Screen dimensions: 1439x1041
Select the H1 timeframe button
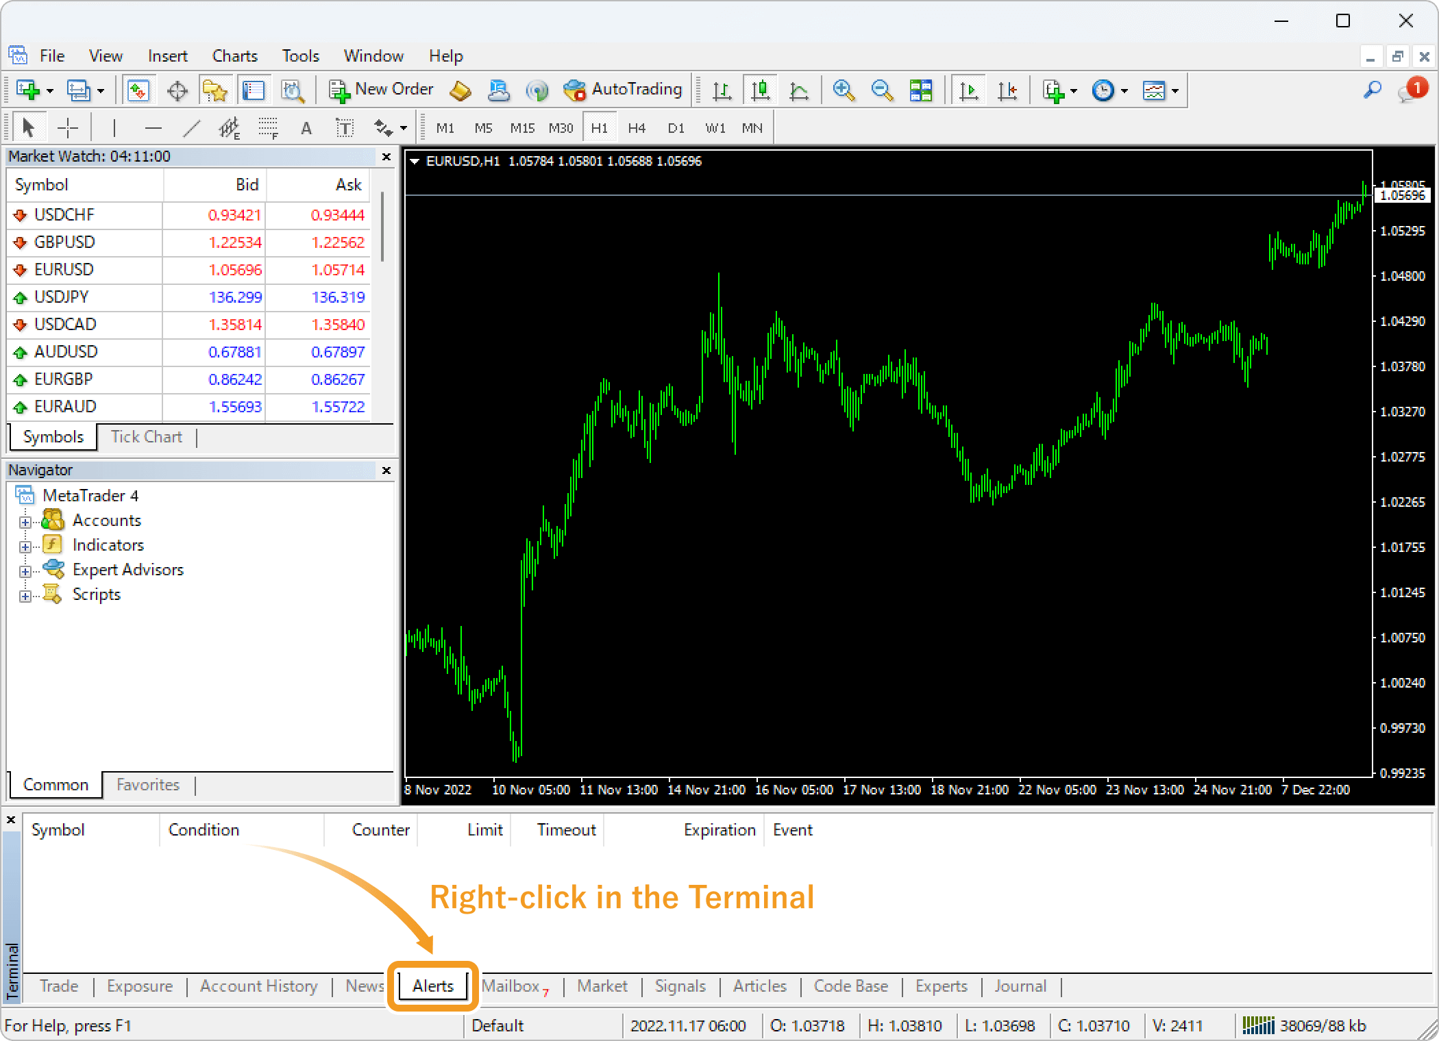[599, 126]
